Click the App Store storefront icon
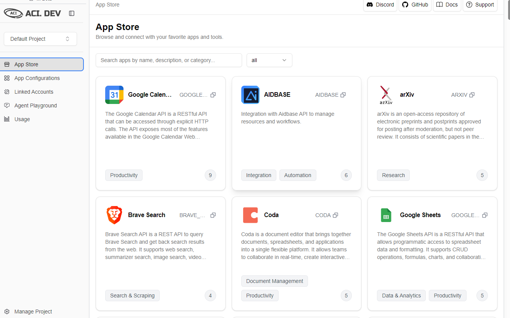Screen dimensions: 510x318 tap(7, 64)
